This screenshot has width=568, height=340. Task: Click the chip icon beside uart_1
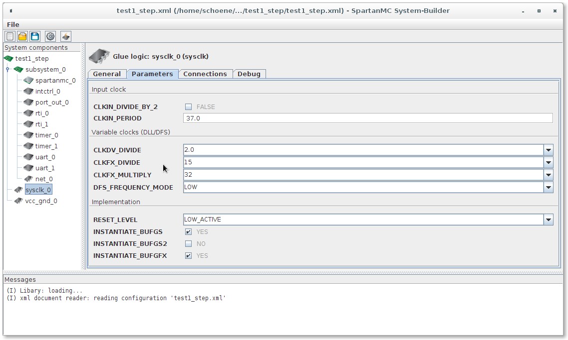(x=28, y=168)
